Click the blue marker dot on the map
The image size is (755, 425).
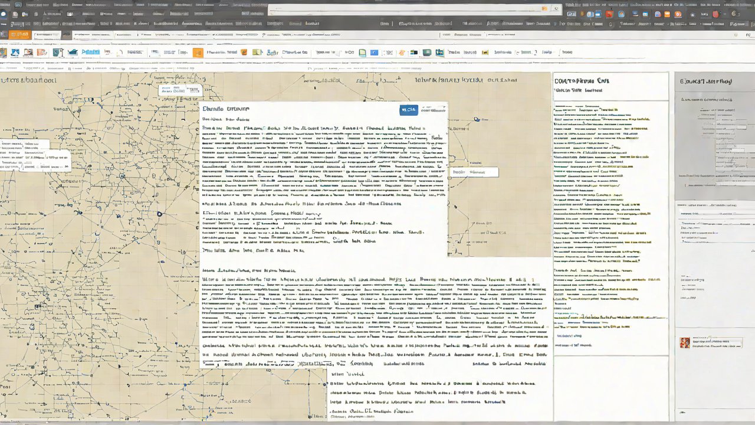pyautogui.click(x=477, y=120)
